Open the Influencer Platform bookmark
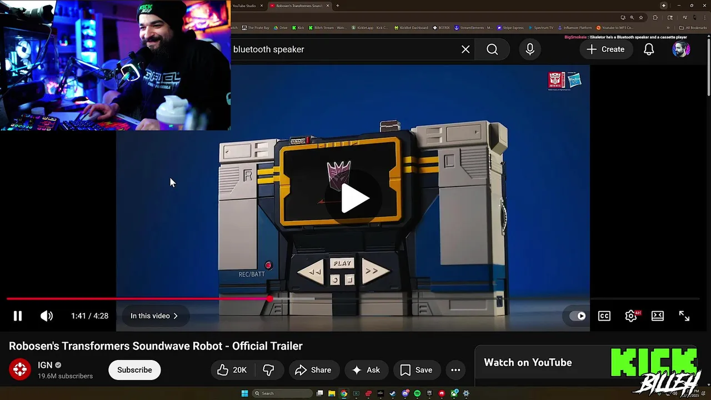This screenshot has height=400, width=711. (x=574, y=28)
